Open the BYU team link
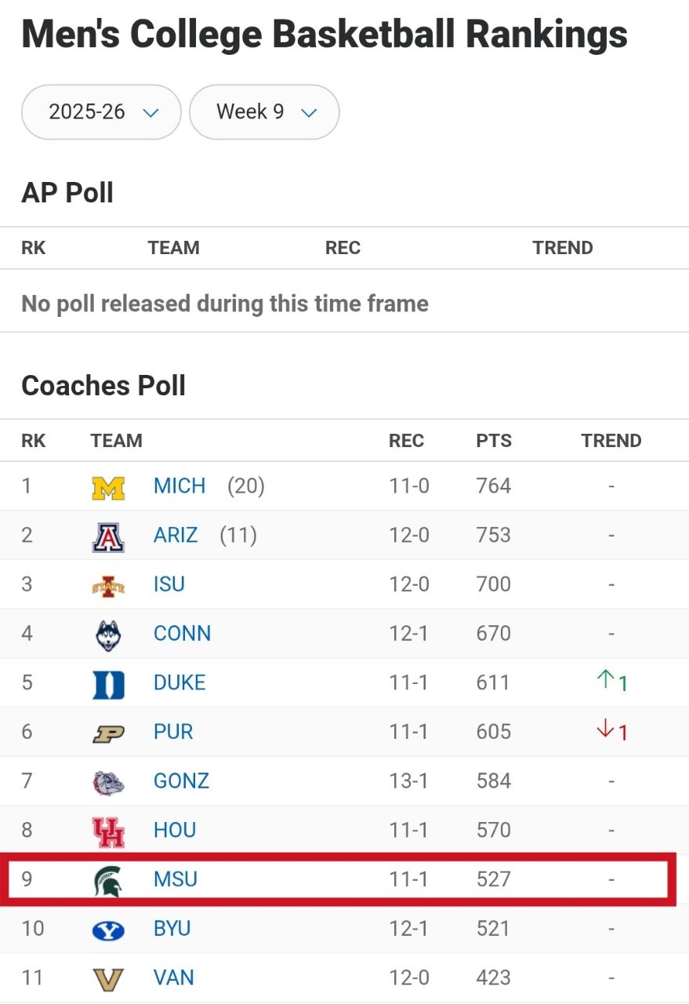The width and height of the screenshot is (689, 1004). (172, 929)
